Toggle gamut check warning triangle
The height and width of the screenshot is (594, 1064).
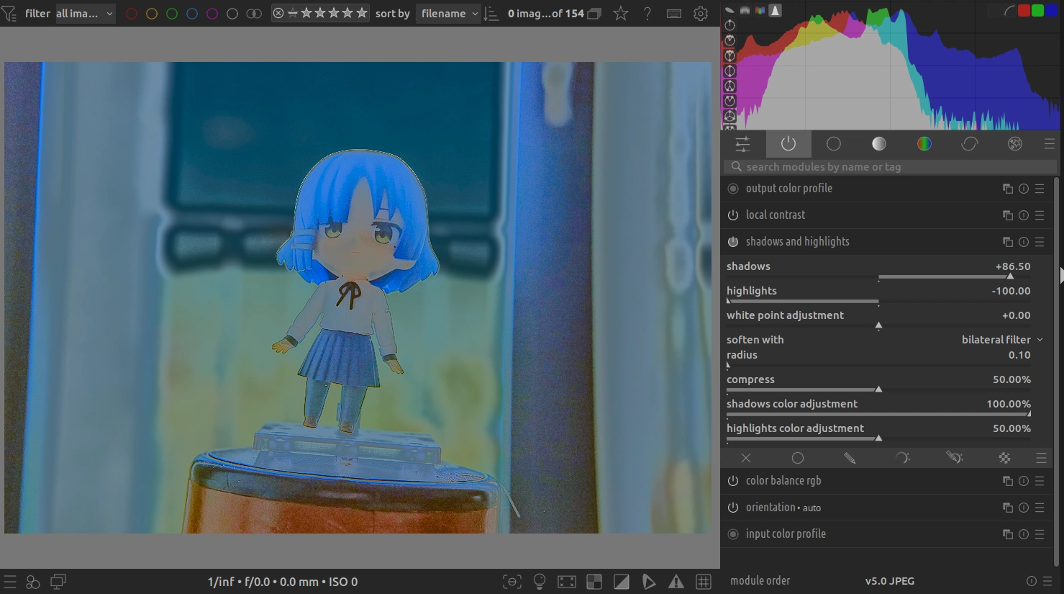(676, 582)
